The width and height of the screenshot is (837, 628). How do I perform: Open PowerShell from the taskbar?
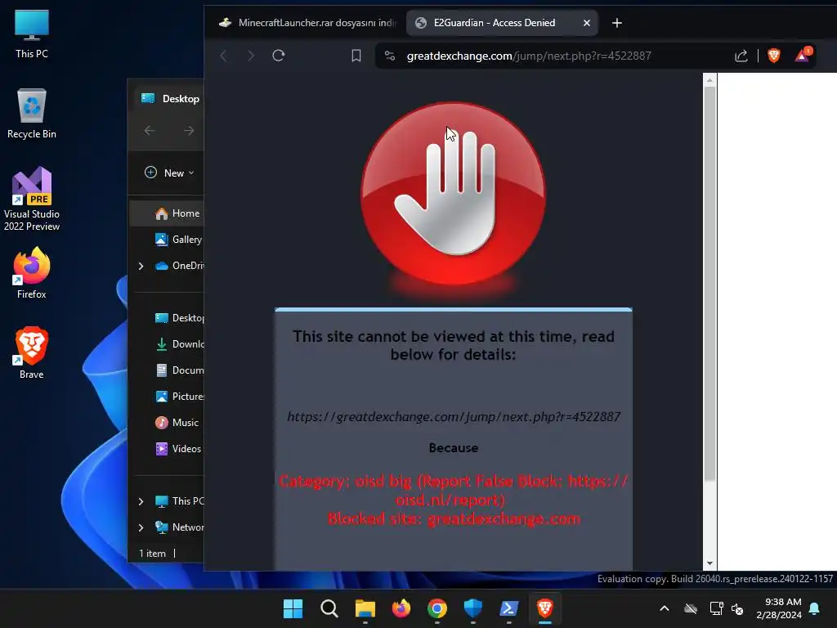(508, 608)
